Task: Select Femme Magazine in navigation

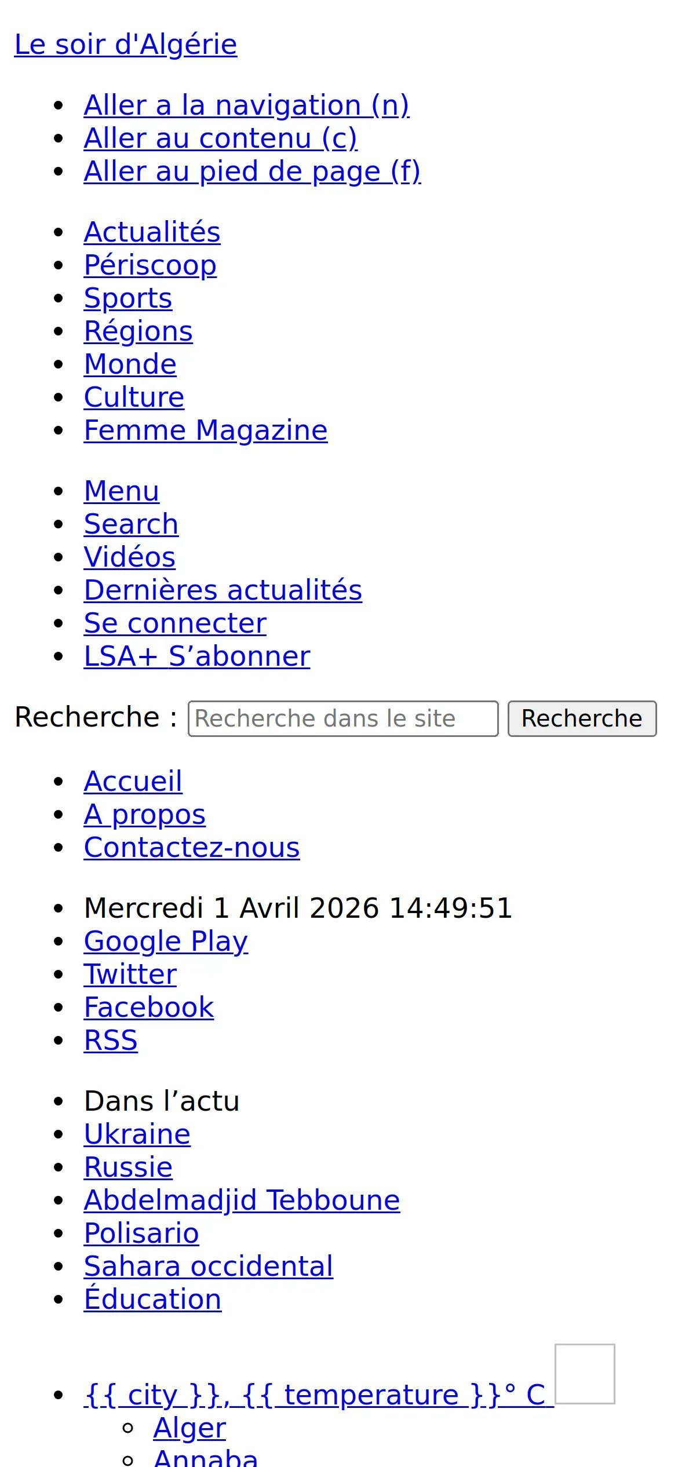Action: click(x=206, y=430)
